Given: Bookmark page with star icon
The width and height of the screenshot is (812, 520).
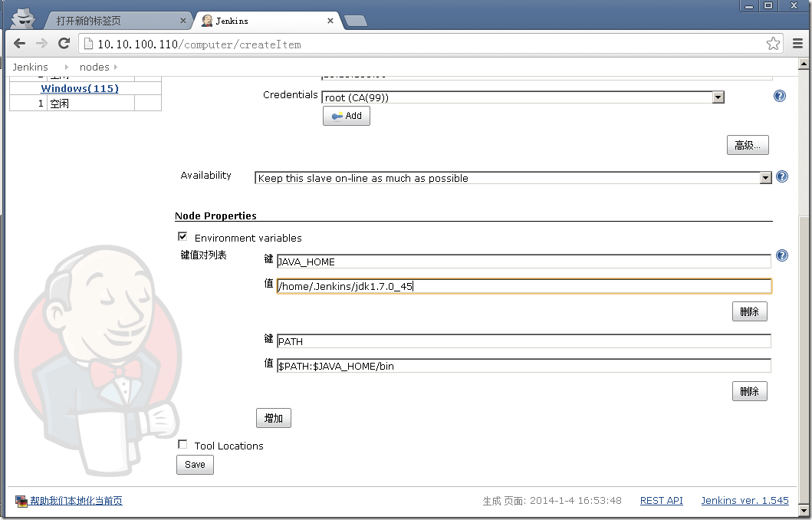Looking at the screenshot, I should pyautogui.click(x=773, y=44).
